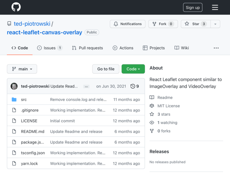Click the commit date Jun 30, 2021
This screenshot has height=173, width=230.
click(111, 86)
